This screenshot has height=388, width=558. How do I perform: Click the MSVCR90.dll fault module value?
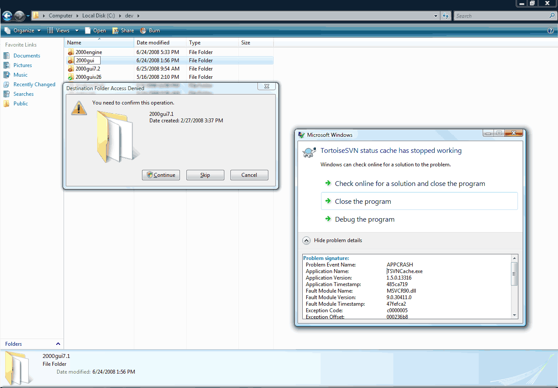click(x=401, y=291)
